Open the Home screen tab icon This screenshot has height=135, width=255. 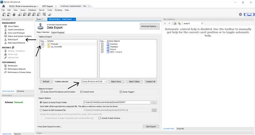tap(3, 6)
